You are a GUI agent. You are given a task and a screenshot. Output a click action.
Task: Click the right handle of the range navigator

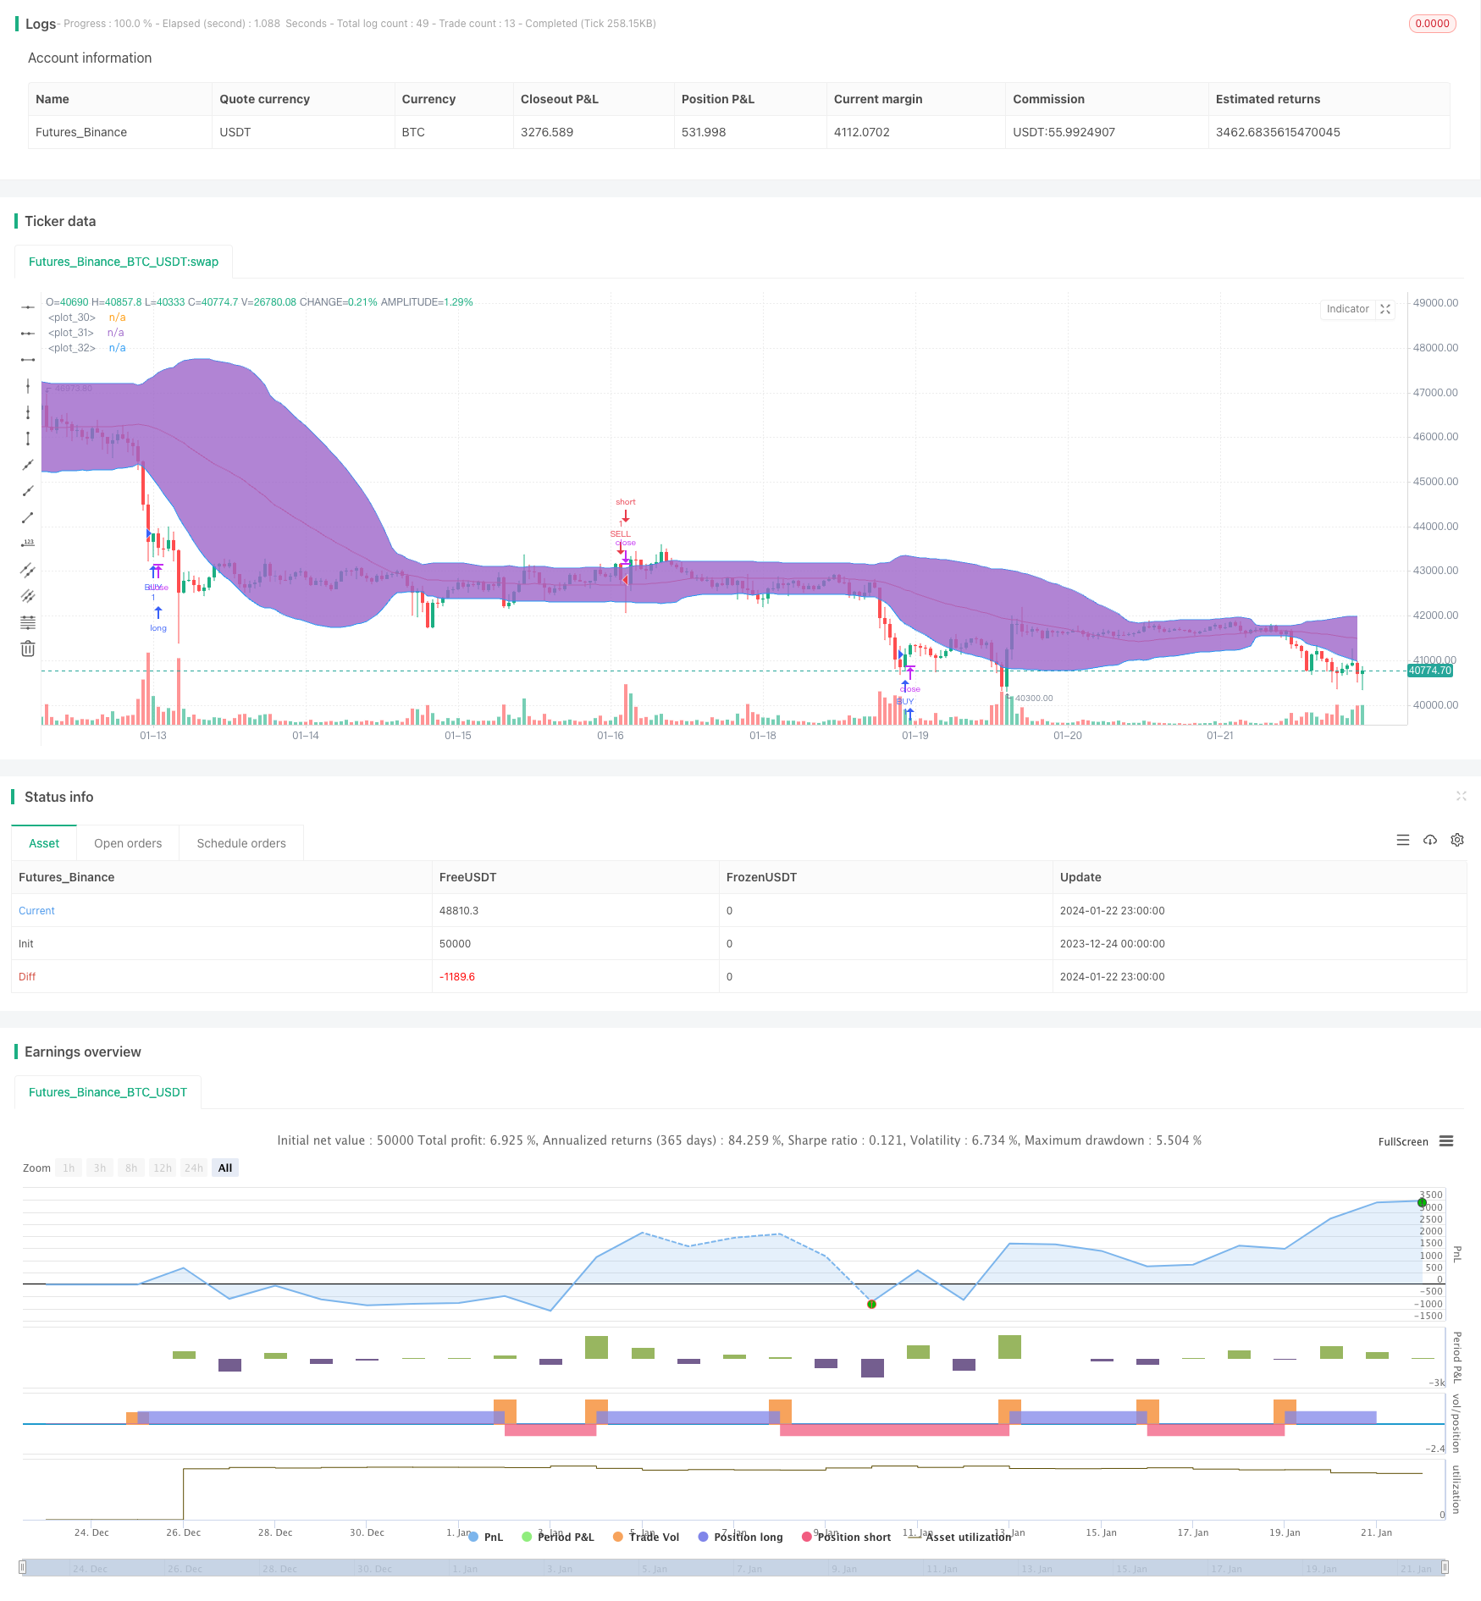pos(1445,1567)
